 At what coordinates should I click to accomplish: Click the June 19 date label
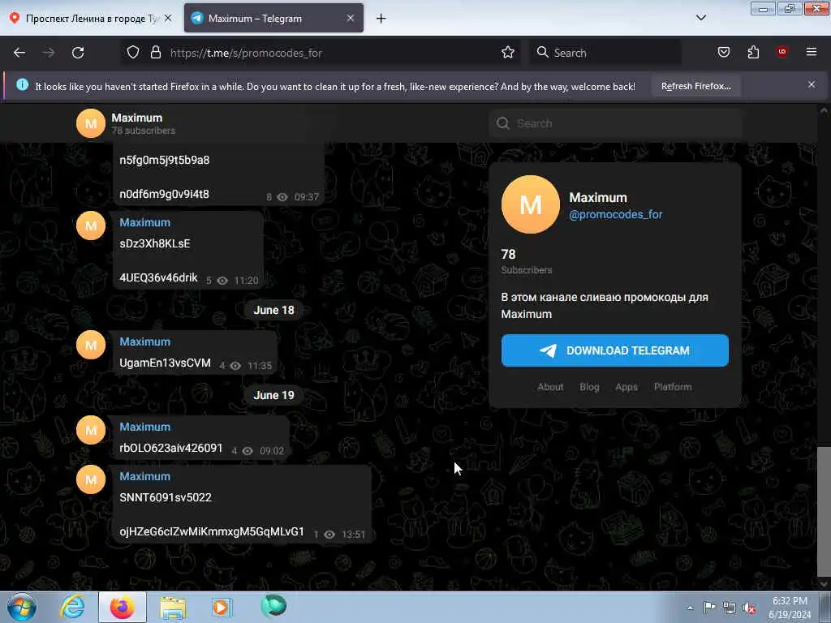273,395
